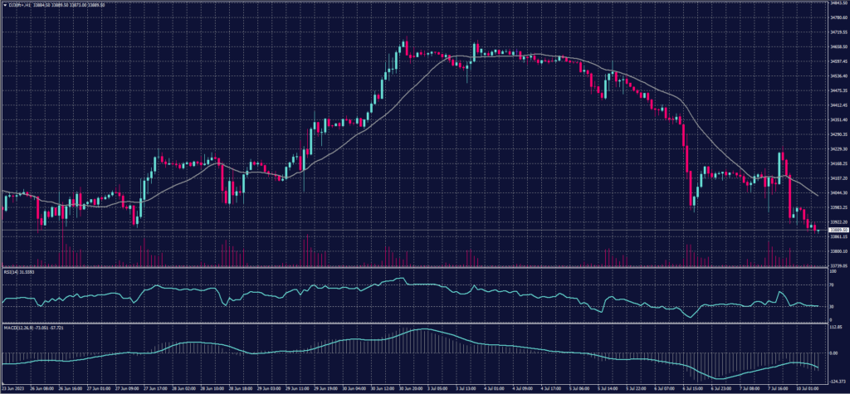Select the RSI(14) indicator label
Viewport: 850px width, 394px height.
coord(16,271)
